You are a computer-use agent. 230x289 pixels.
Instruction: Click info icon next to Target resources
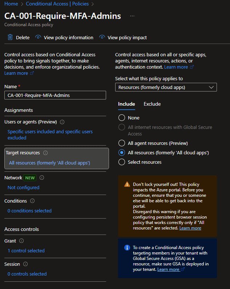click(x=45, y=153)
